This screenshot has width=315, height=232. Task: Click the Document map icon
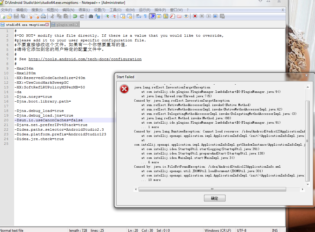tap(166, 16)
